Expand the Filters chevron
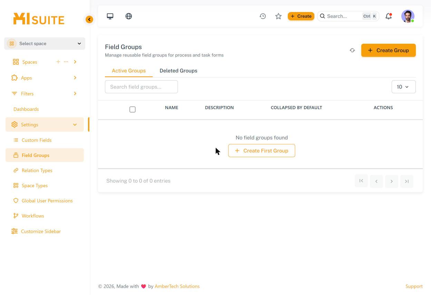 coord(75,94)
